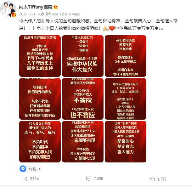The width and height of the screenshot is (191, 187).
Task: Expand the 台北 location arrow
Action: point(40,169)
